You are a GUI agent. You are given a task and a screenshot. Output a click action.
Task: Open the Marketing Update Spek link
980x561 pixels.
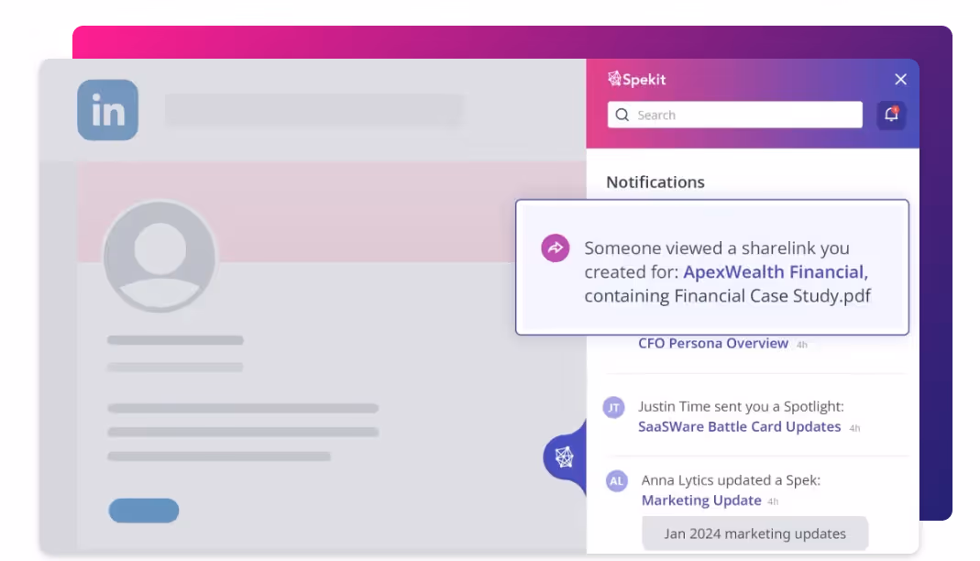pyautogui.click(x=701, y=500)
